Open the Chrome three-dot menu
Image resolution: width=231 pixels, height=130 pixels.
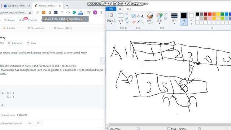pos(101,13)
